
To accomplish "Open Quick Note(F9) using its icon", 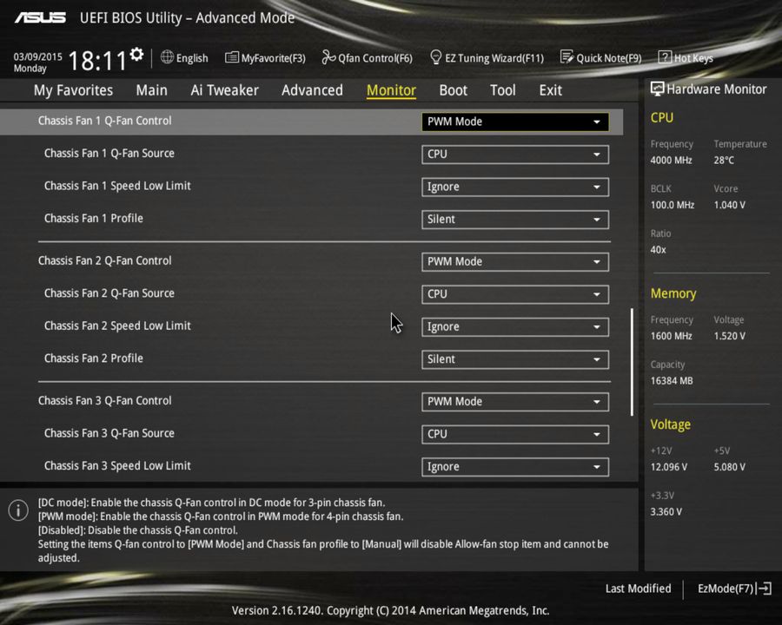I will pos(567,57).
